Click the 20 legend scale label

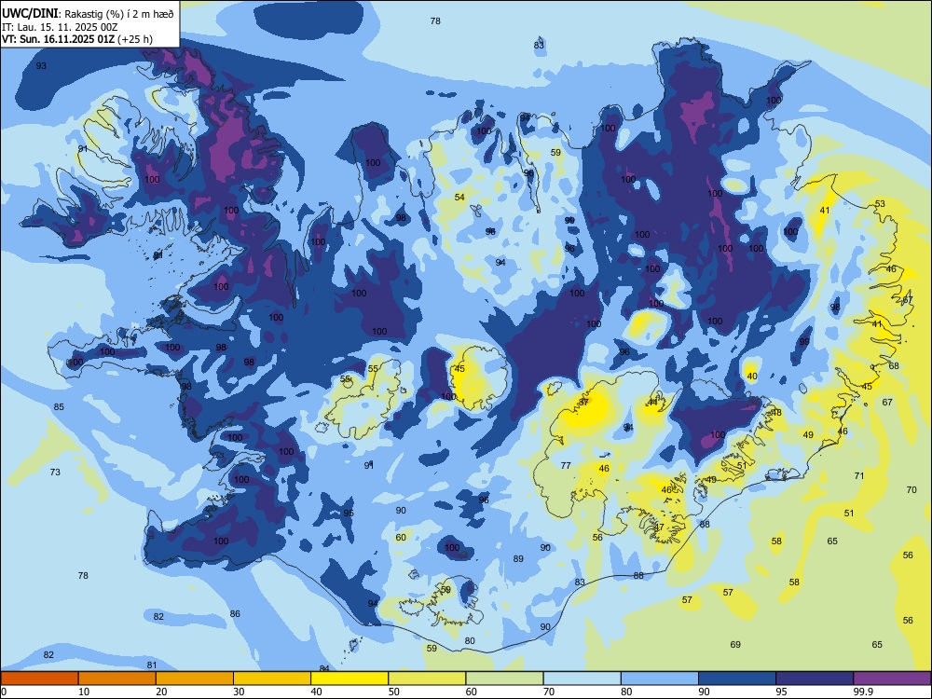coord(161,692)
